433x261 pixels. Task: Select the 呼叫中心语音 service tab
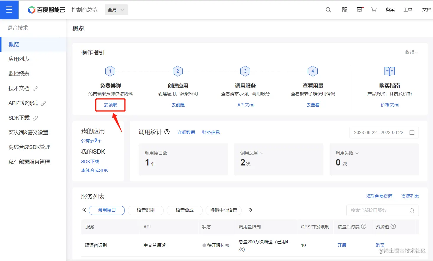coord(224,210)
